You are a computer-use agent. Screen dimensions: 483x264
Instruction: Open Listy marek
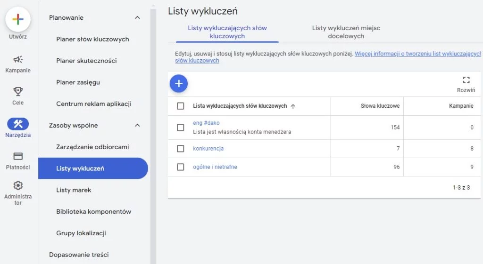[74, 190]
